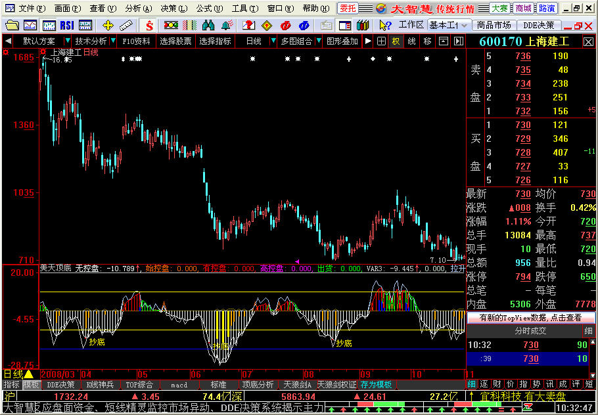The image size is (598, 415).
Task: Select the macd indicator tab
Action: [x=179, y=385]
